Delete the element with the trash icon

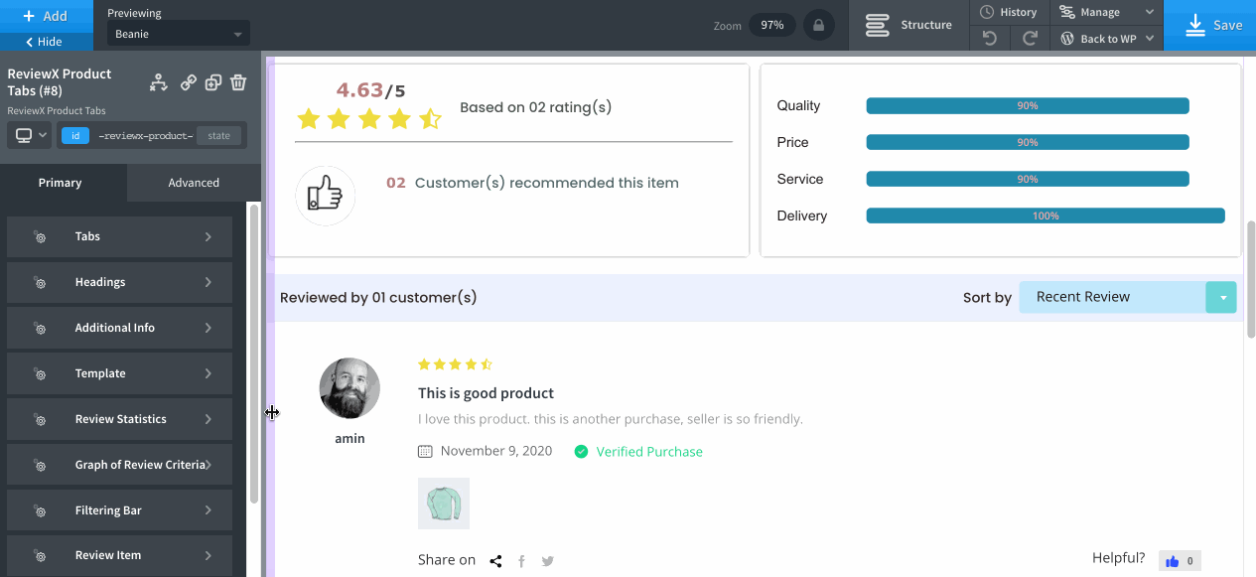pos(238,83)
